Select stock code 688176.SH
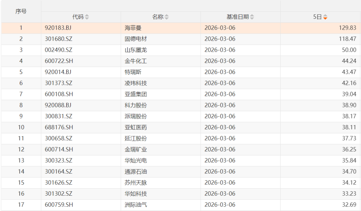Viewport: 361px width, 211px height. coord(59,127)
